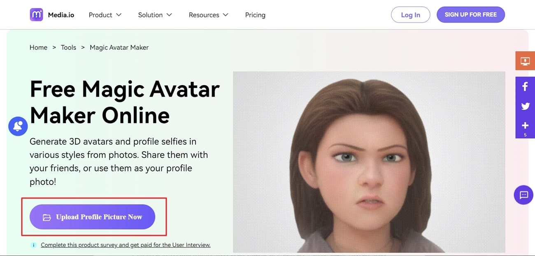Go to Home breadcrumb
Screen dimensions: 535x256
38,48
